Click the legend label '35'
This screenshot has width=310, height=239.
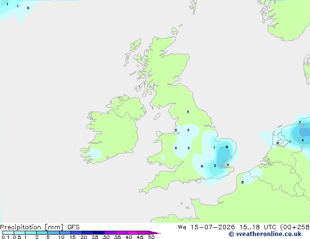(117, 237)
